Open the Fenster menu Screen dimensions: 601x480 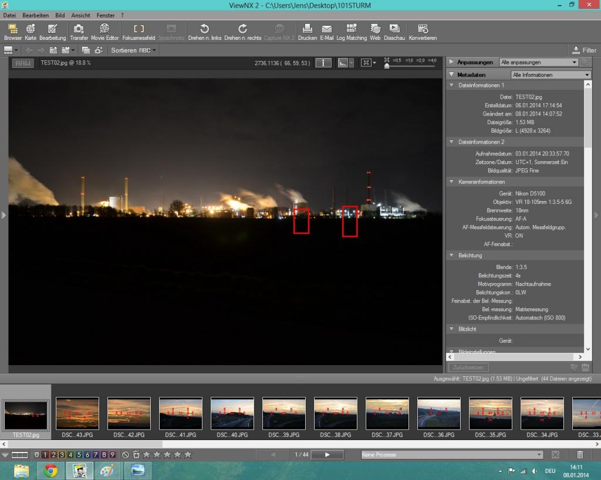[x=106, y=15]
